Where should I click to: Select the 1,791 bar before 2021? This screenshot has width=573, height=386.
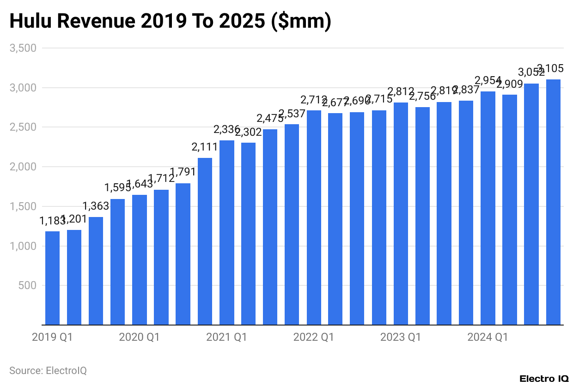coord(182,254)
